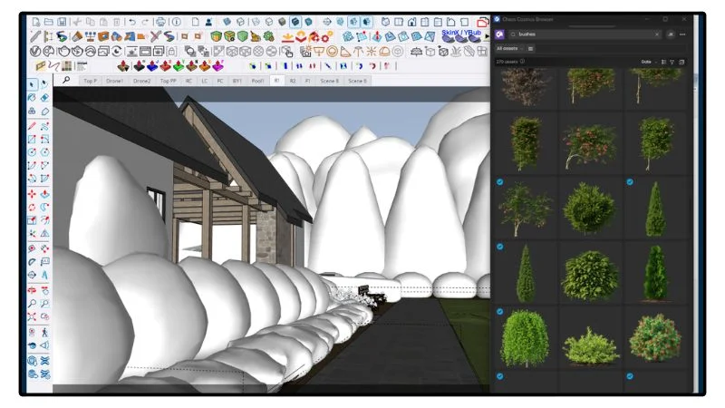The image size is (725, 408).
Task: Switch to the Pool1 scene tab
Action: [257, 81]
